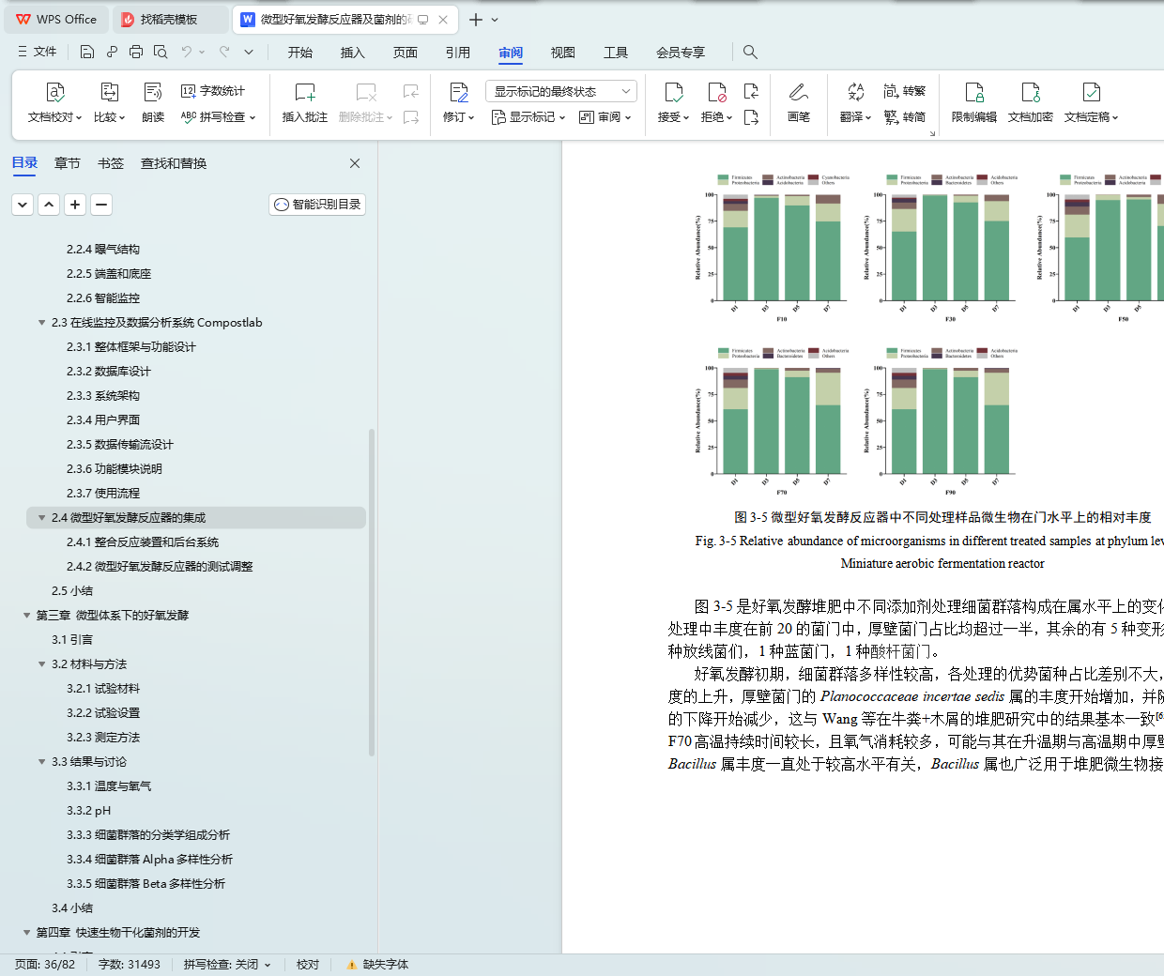The height and width of the screenshot is (976, 1164).
Task: Run 拼写检查 spell check
Action: [x=218, y=117]
